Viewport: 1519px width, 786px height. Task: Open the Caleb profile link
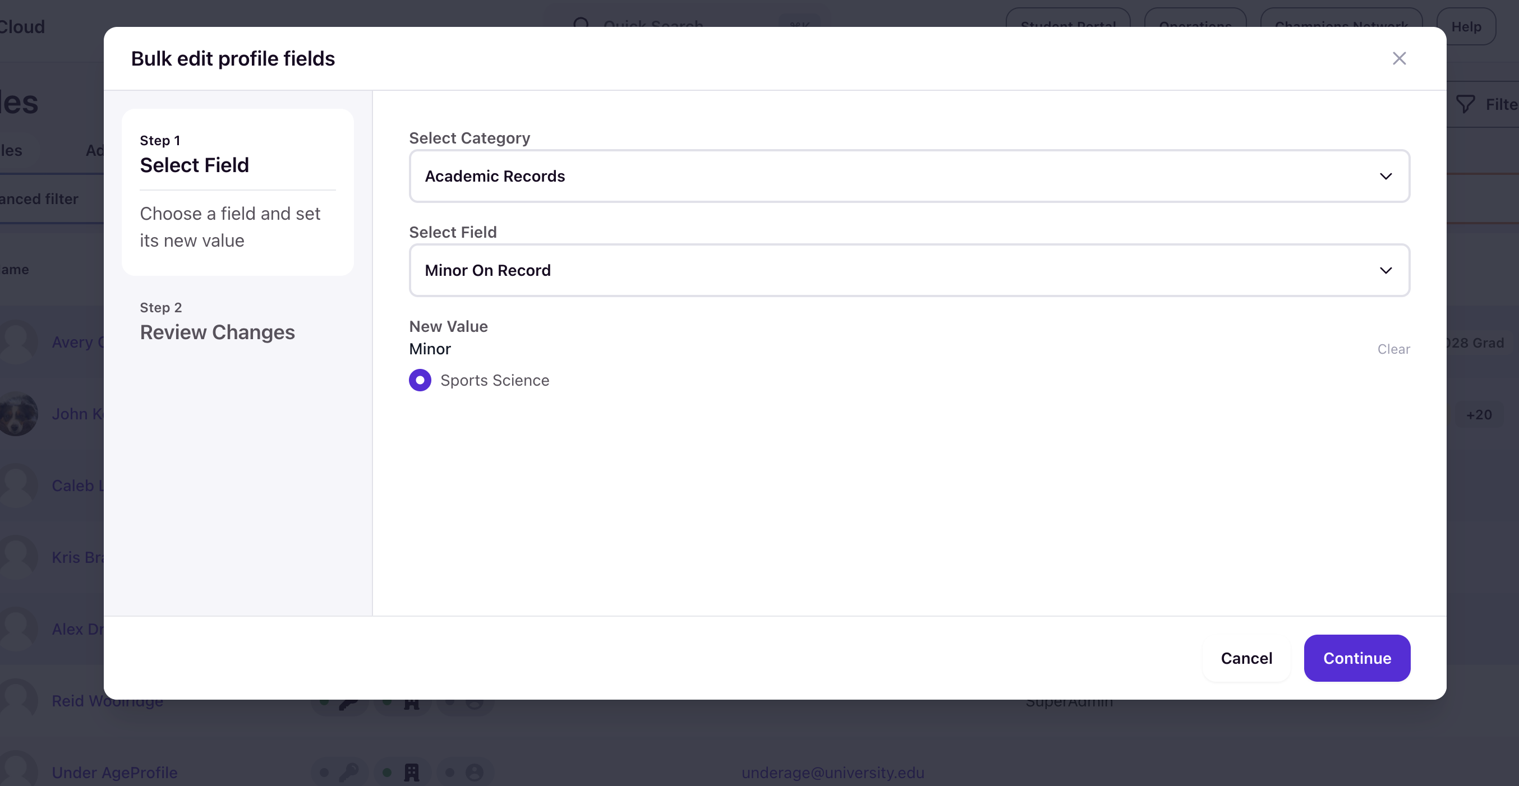[78, 486]
